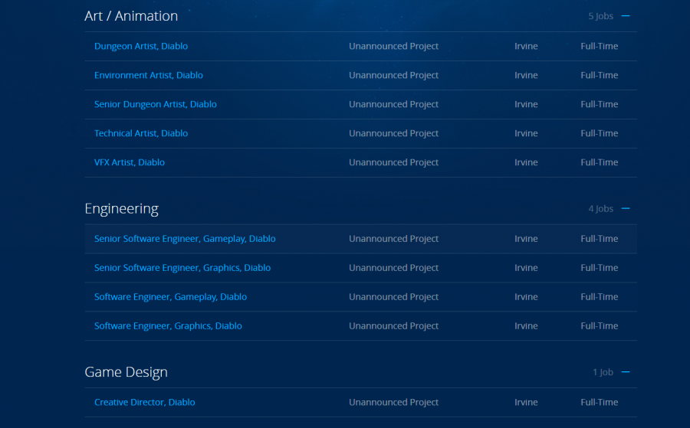Click Full-Time in Software Engineer, Graphics row
690x428 pixels.
599,325
